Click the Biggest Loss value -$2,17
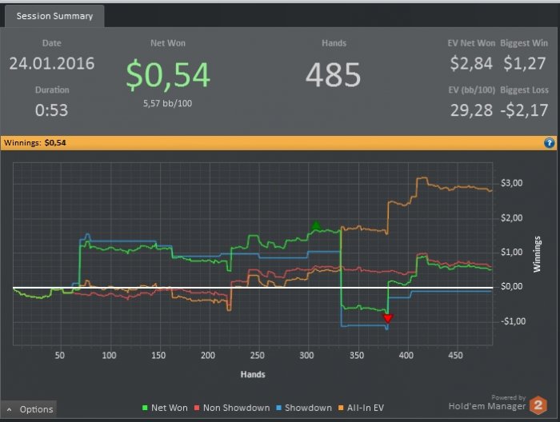Viewport: 560px width, 422px height. (524, 110)
